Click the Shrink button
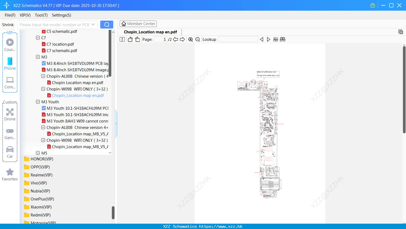This screenshot has height=229, width=406. [x=8, y=25]
